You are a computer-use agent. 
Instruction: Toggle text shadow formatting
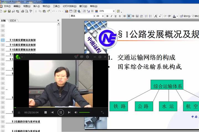pos(120,16)
